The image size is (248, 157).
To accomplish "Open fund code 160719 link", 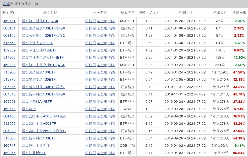I will tap(10, 109).
